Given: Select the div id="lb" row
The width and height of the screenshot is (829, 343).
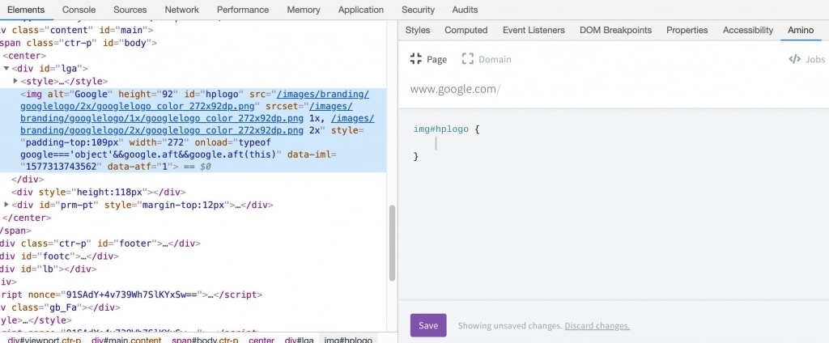Looking at the screenshot, I should (48, 269).
